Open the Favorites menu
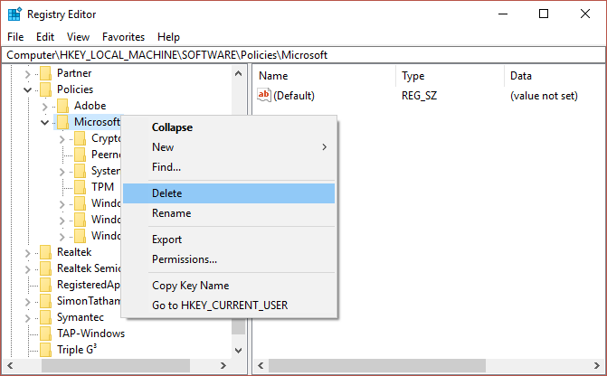Screen dimensions: 607x376 [x=123, y=37]
